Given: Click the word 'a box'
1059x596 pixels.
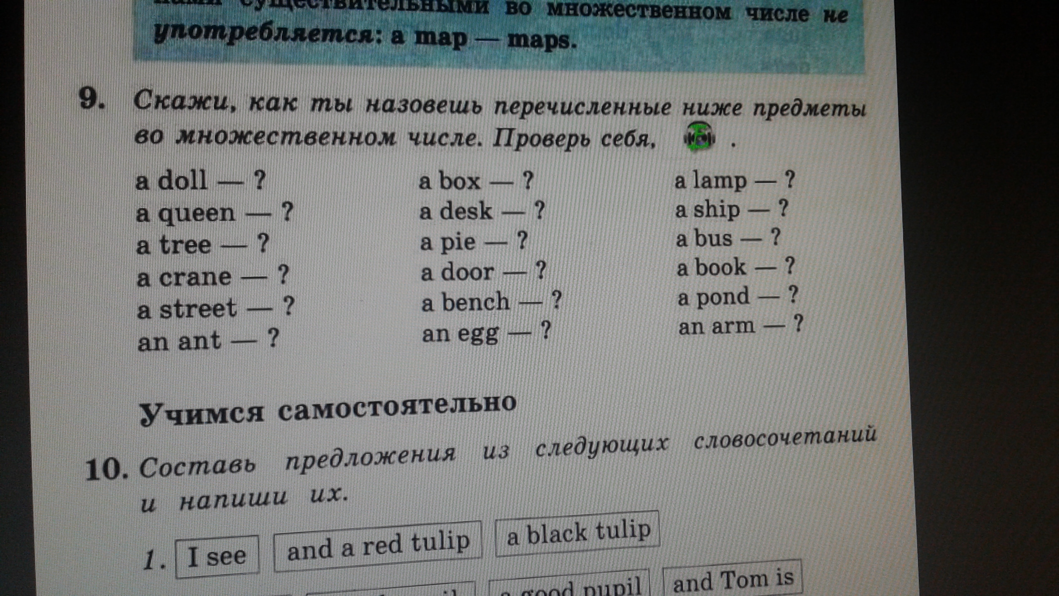Looking at the screenshot, I should [450, 181].
